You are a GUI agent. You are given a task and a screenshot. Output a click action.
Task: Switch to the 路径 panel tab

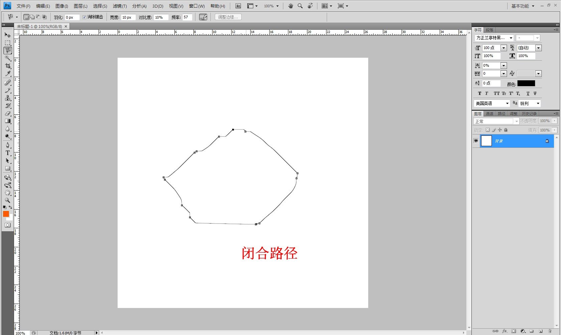click(501, 114)
